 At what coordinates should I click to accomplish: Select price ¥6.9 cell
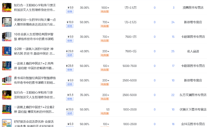[x=70, y=124]
